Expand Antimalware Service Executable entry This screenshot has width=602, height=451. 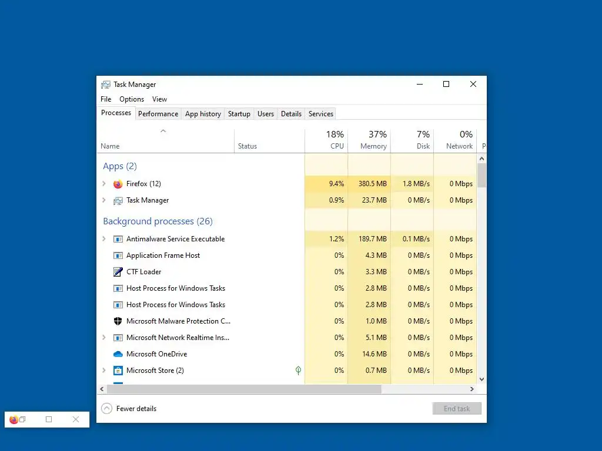point(103,239)
